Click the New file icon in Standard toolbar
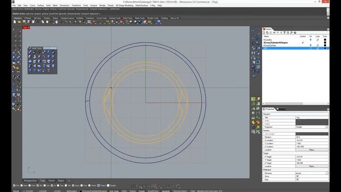341x192 pixels. (x=15, y=22)
